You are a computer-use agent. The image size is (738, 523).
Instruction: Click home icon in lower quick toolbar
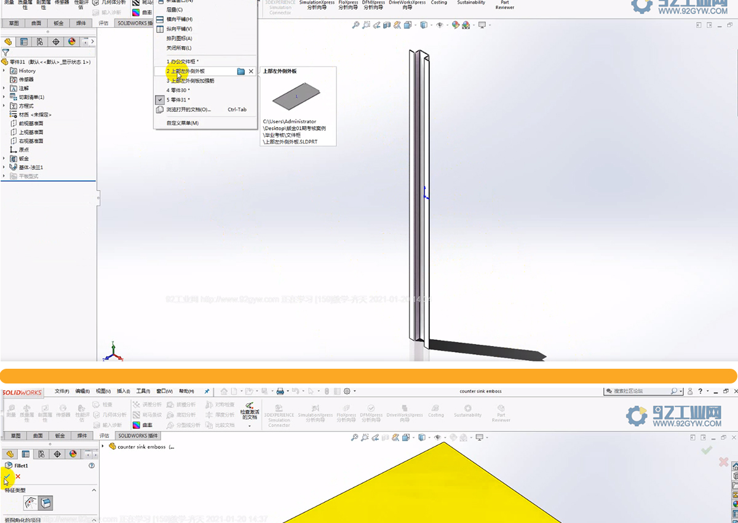click(x=224, y=391)
